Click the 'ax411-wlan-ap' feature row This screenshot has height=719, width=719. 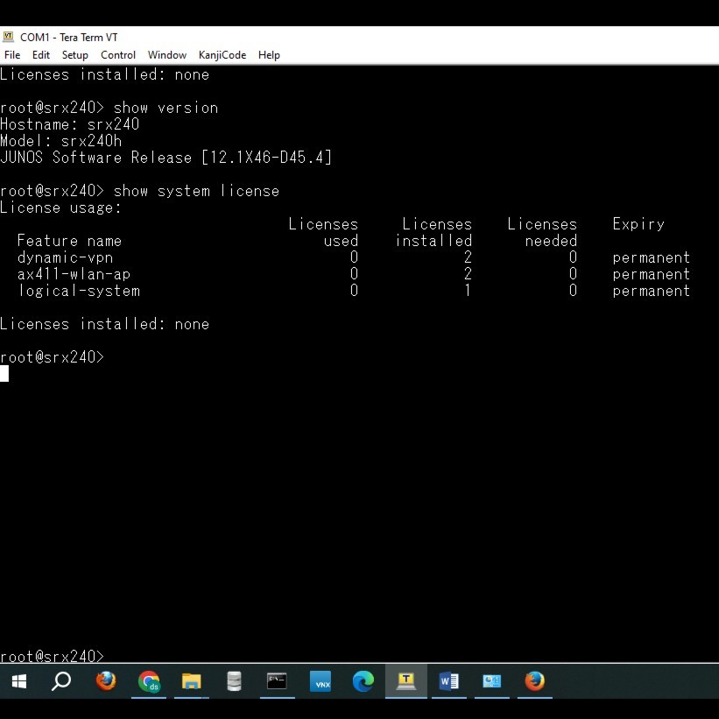(x=354, y=274)
